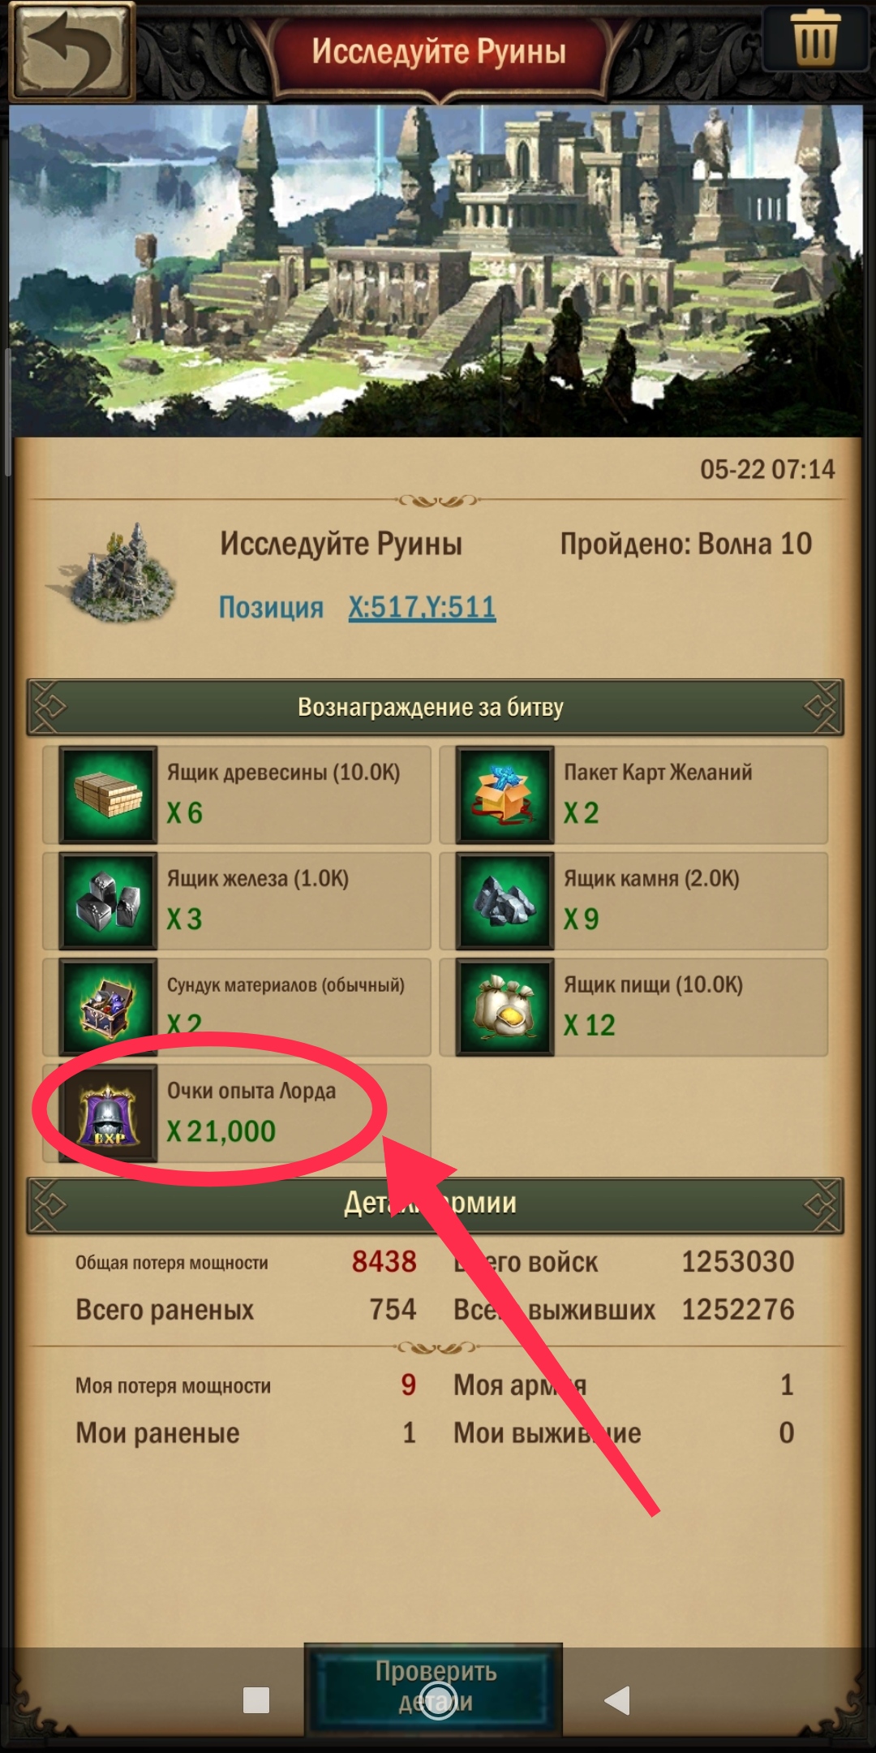Delete report with the trash can icon
This screenshot has width=876, height=1753.
tap(815, 38)
